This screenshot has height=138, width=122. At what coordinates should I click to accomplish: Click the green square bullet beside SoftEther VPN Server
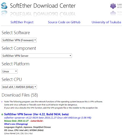click(2, 114)
